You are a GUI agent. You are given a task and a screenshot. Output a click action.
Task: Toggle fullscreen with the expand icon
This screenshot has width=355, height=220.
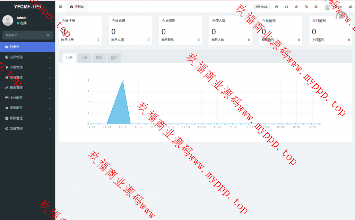click(316, 7)
